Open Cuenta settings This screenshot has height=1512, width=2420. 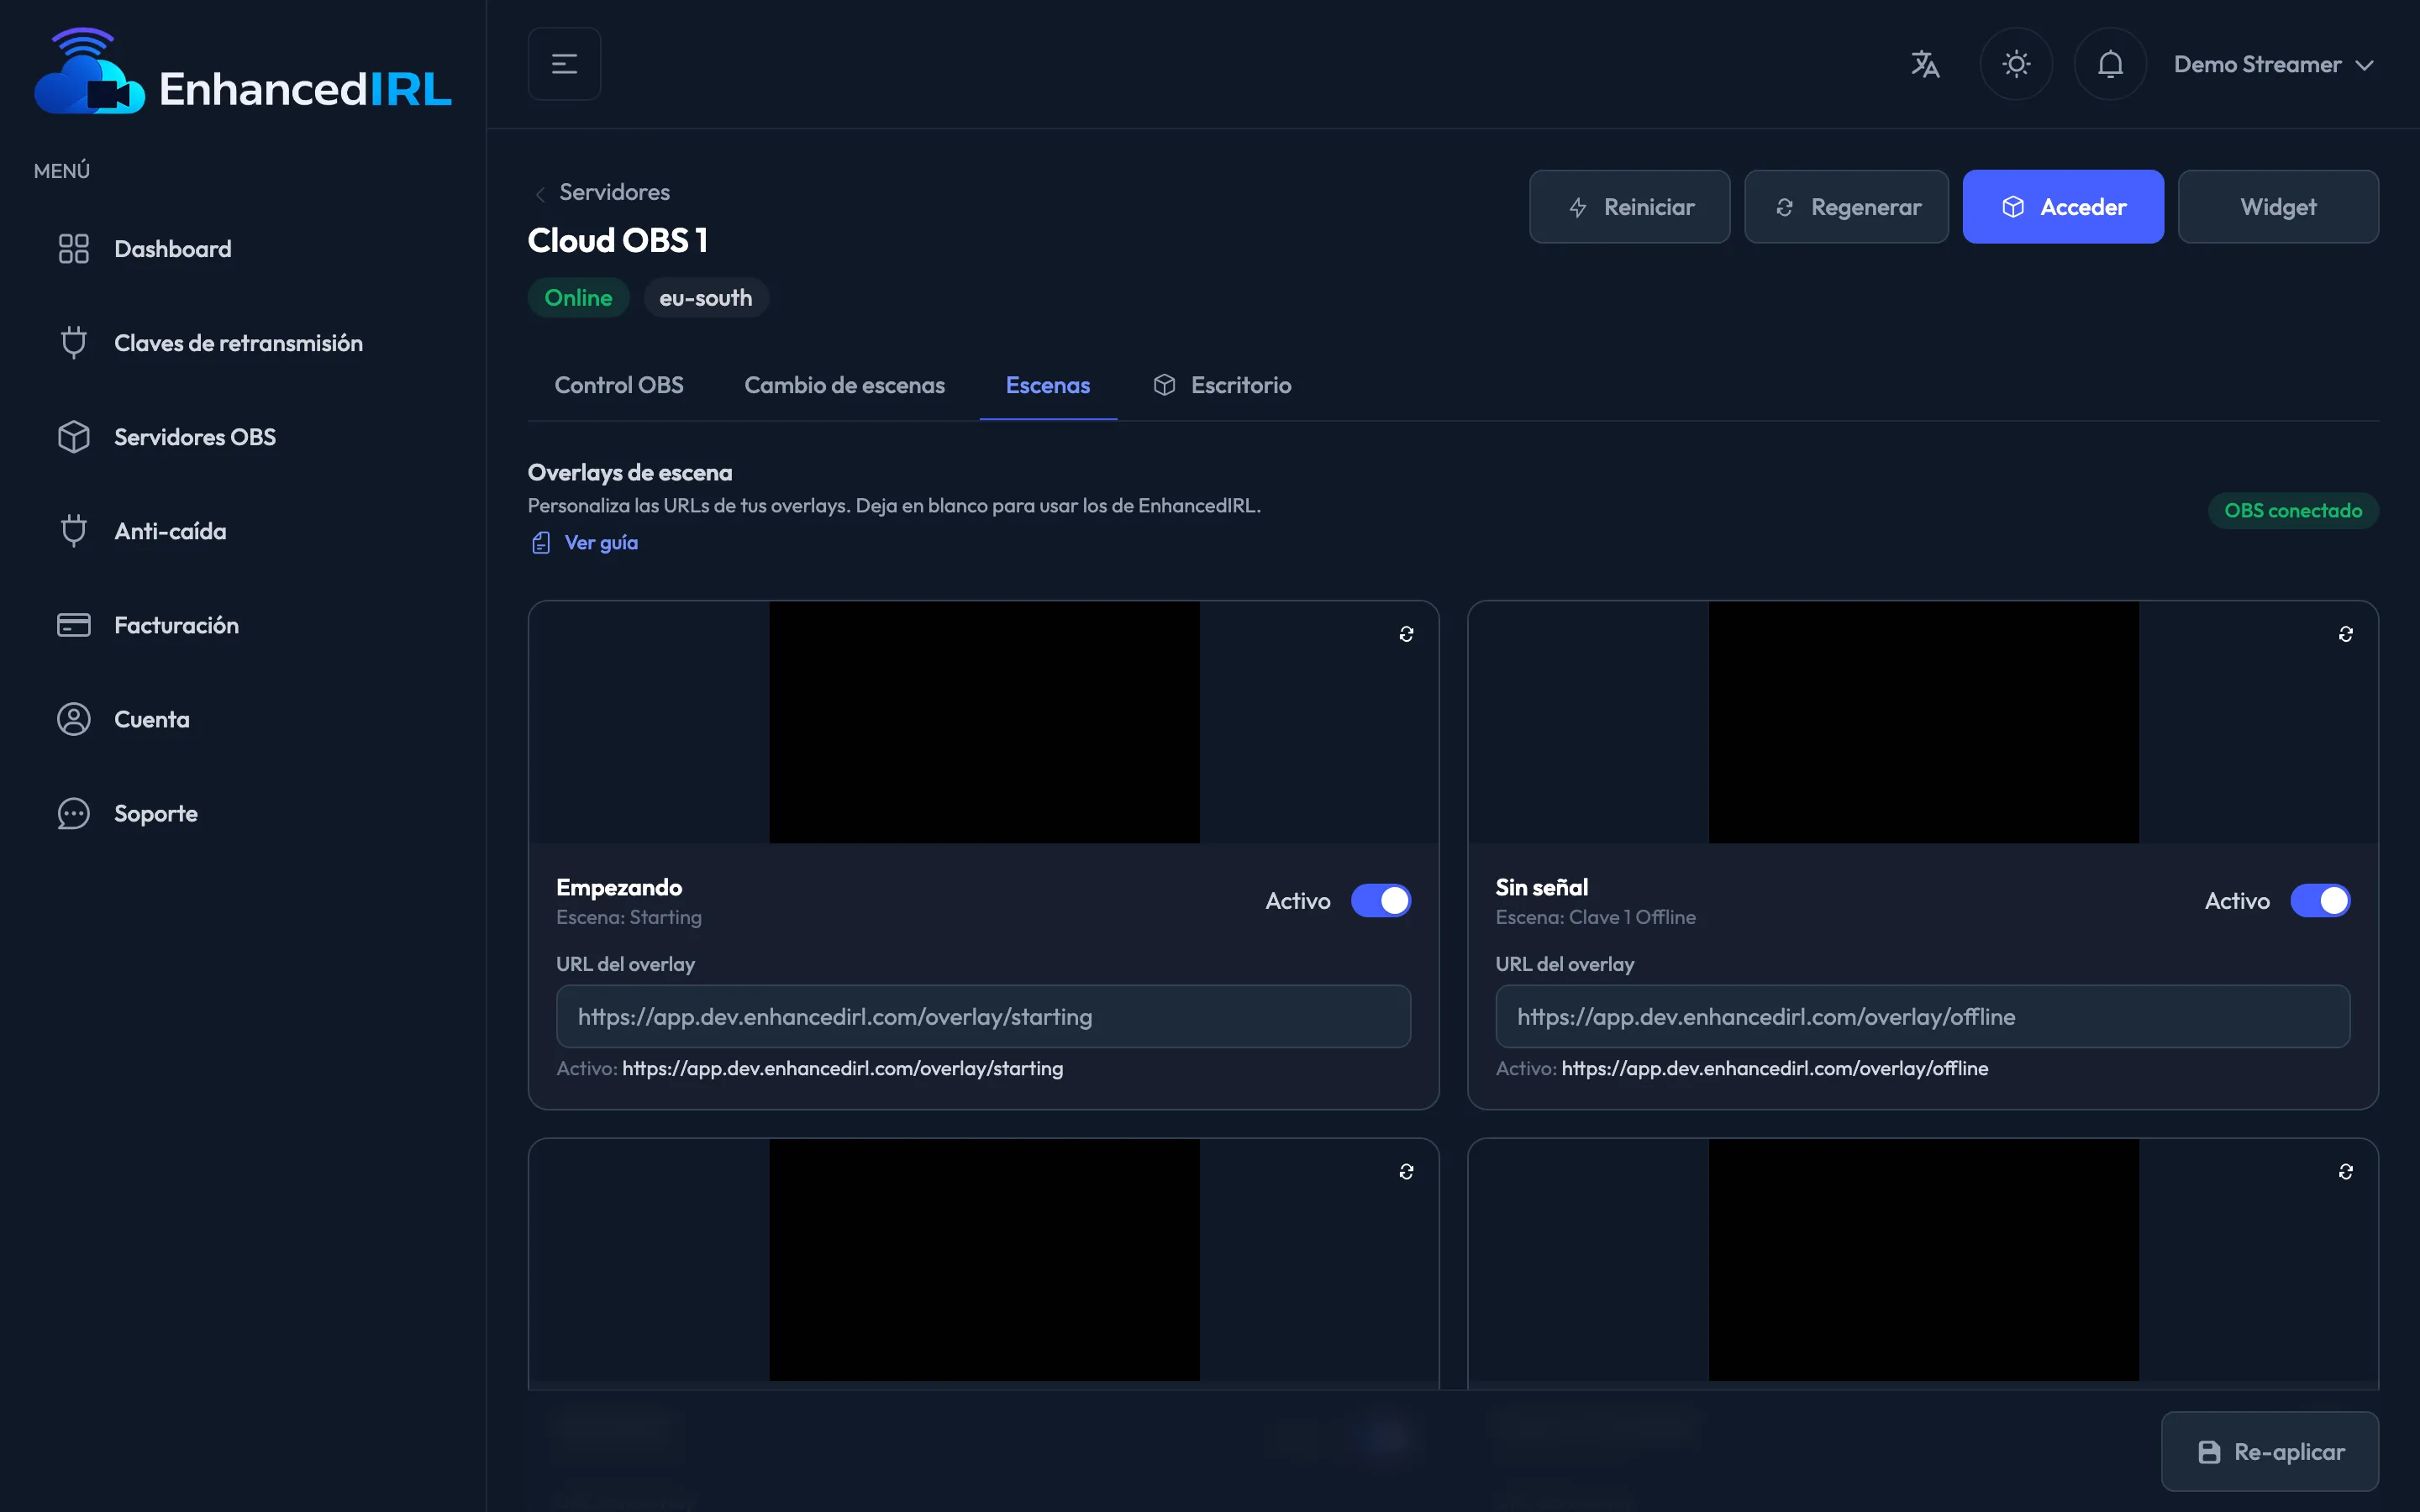pos(243,719)
